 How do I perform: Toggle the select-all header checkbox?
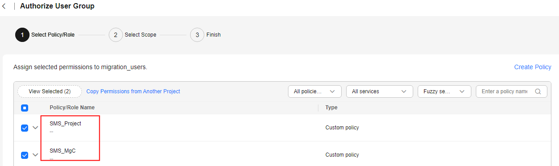pyautogui.click(x=25, y=108)
